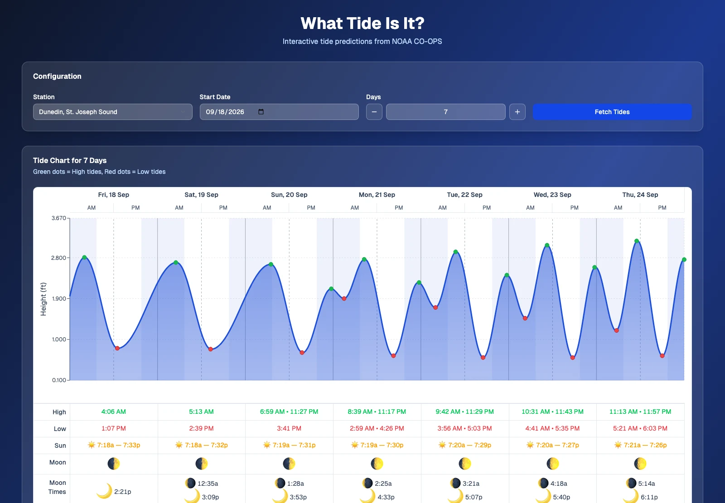
Task: Click the moonrise icon next to 5:14a
Action: [631, 483]
